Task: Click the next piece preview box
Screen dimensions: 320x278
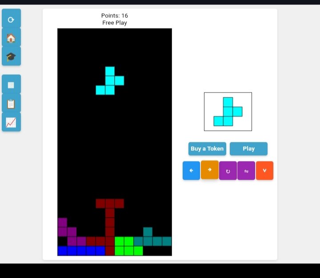Action: (x=228, y=112)
